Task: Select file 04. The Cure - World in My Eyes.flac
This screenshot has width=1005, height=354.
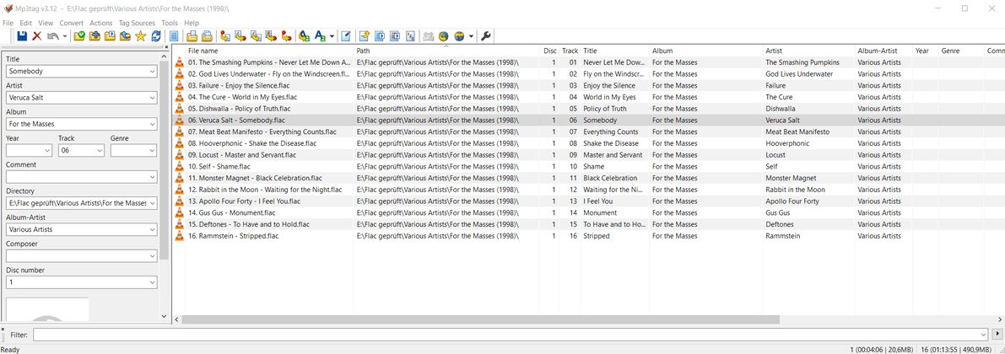Action: tap(243, 97)
